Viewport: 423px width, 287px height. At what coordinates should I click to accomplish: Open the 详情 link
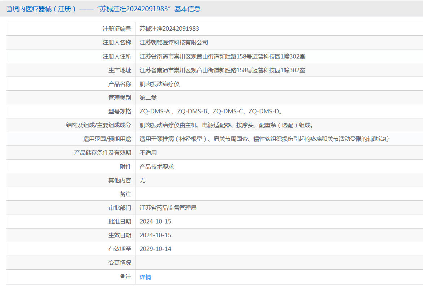click(146, 277)
